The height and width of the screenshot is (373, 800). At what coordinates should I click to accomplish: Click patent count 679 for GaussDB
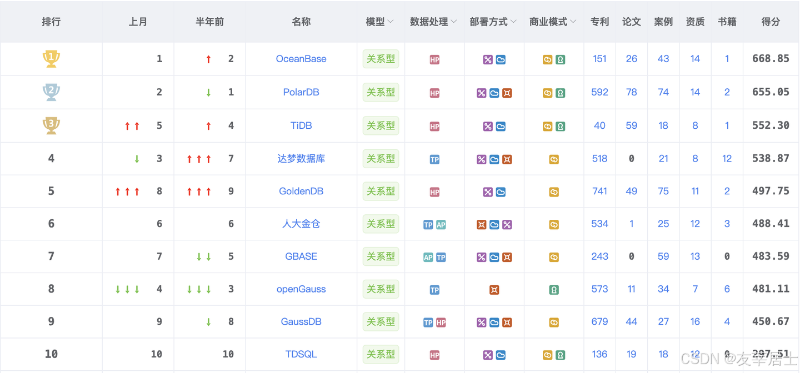tap(599, 322)
